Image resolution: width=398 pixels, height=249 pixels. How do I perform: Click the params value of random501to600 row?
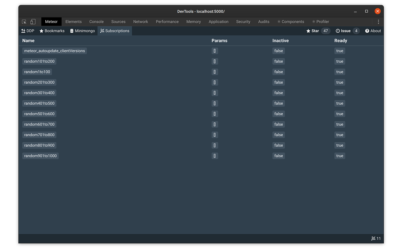(215, 114)
